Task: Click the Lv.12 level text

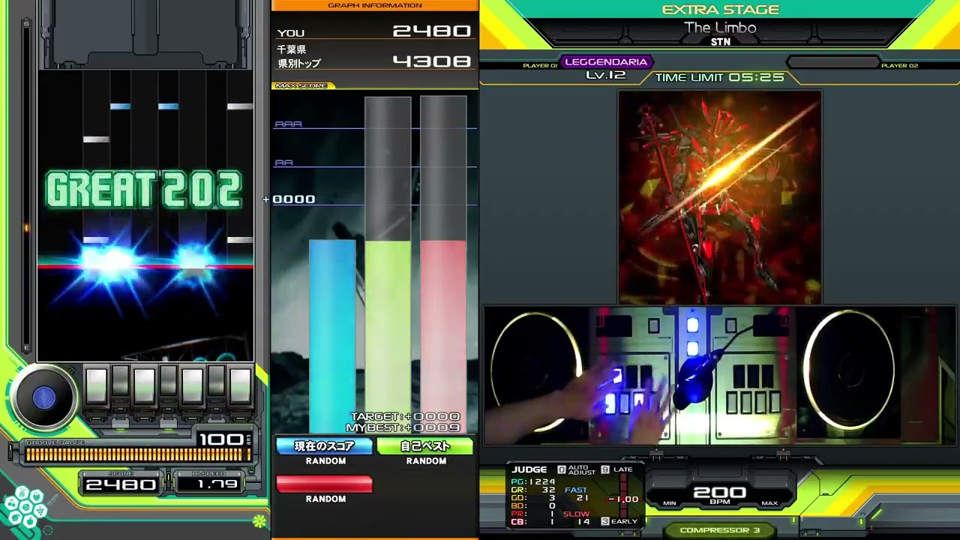Action: click(x=606, y=75)
